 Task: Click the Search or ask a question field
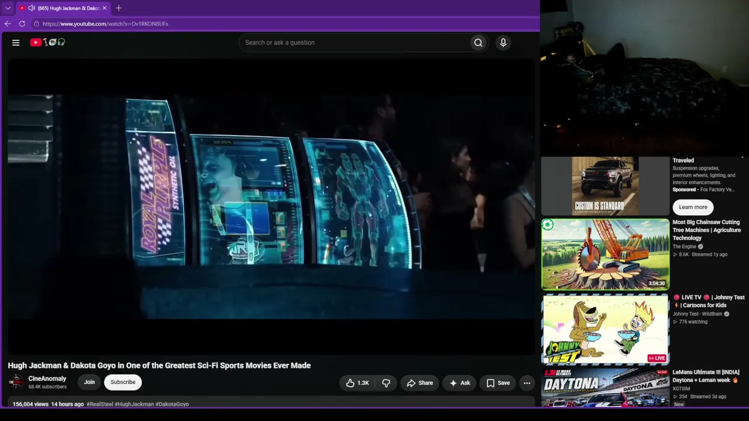pyautogui.click(x=354, y=43)
